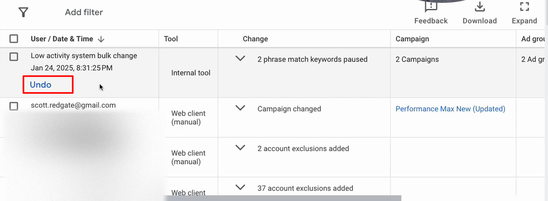Image resolution: width=548 pixels, height=201 pixels.
Task: Click the Add filter field
Action: click(x=84, y=12)
